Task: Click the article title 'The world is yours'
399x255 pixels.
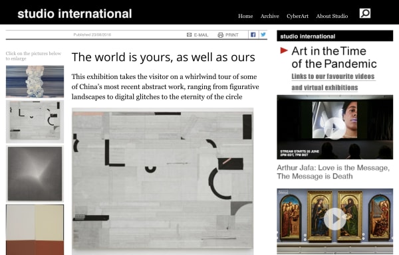Action: click(x=164, y=57)
